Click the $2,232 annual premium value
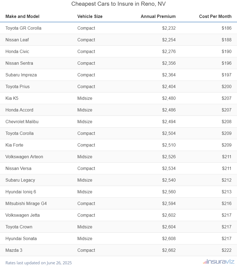Screen dimensions: 237x267 169,28
